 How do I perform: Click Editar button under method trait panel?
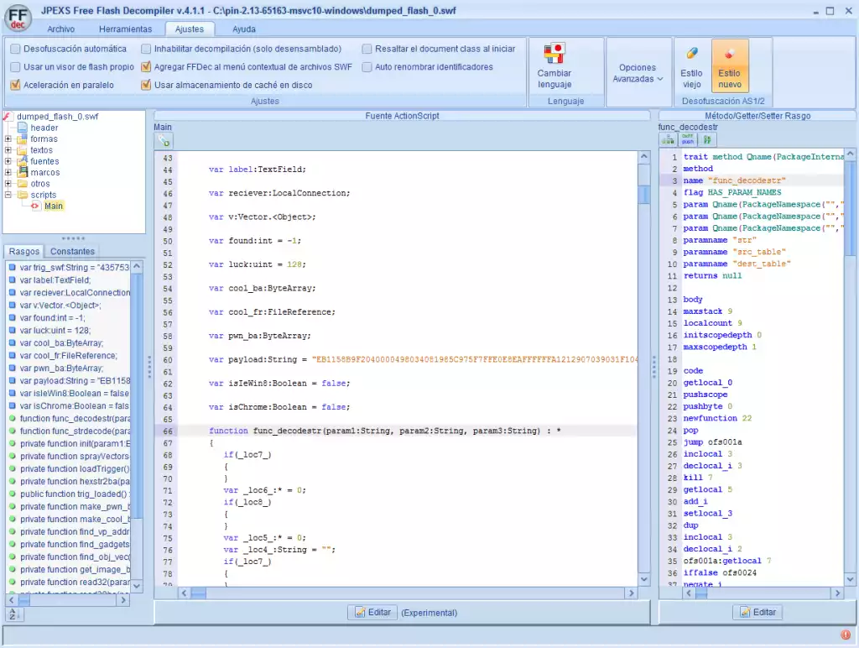point(757,613)
